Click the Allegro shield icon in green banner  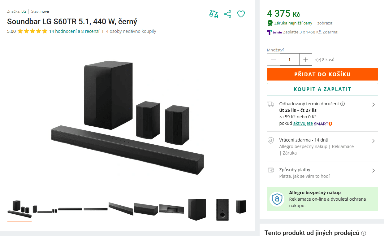pyautogui.click(x=277, y=199)
